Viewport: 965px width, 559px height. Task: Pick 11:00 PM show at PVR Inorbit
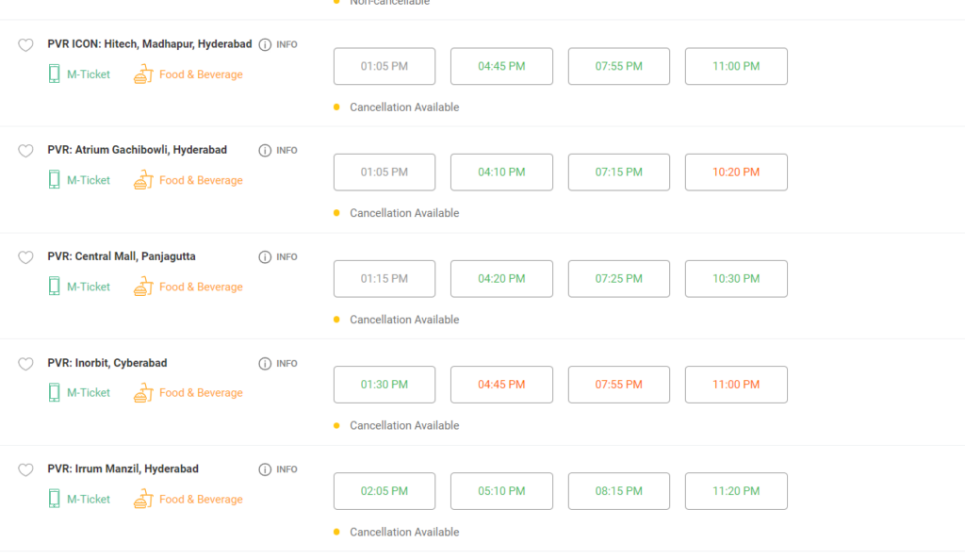[x=736, y=385]
